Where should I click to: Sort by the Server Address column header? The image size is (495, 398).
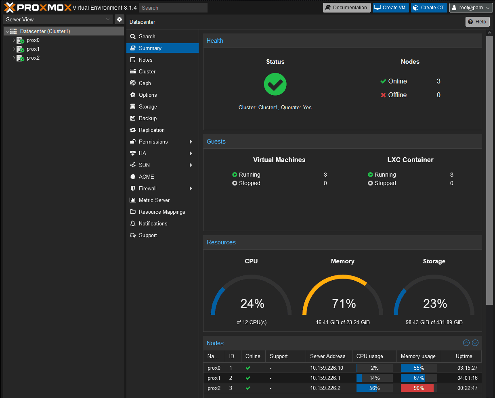pos(328,356)
